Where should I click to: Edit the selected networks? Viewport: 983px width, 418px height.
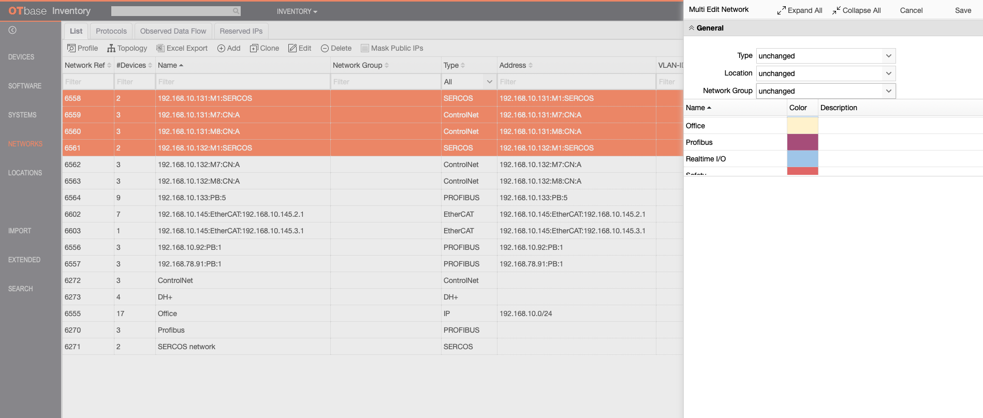point(300,48)
